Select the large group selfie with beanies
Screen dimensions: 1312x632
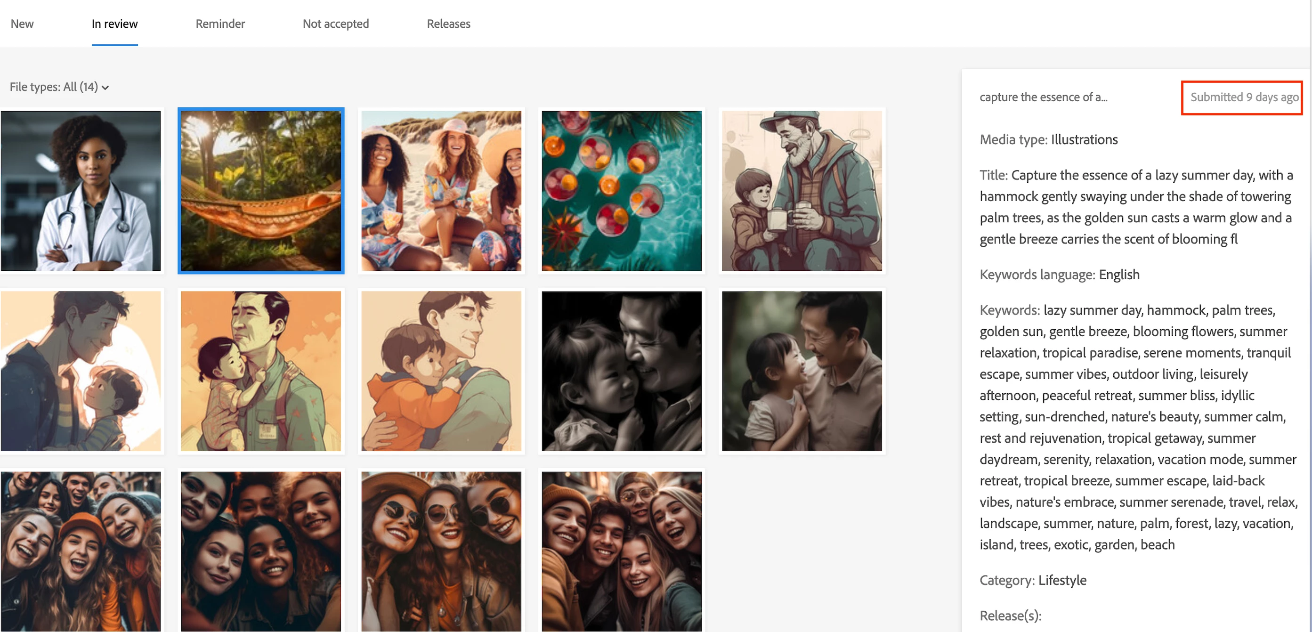pyautogui.click(x=81, y=551)
